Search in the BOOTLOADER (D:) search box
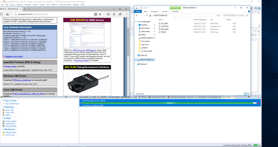 click(x=235, y=15)
